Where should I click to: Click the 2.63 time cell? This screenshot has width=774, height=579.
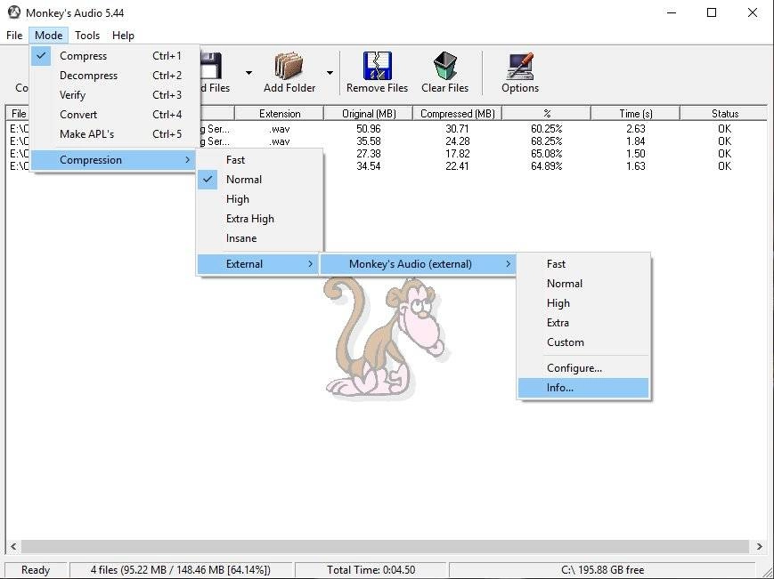pos(636,129)
